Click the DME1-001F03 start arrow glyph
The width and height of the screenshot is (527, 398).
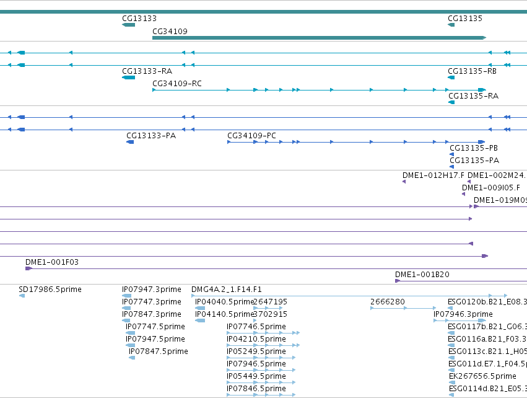pos(28,268)
